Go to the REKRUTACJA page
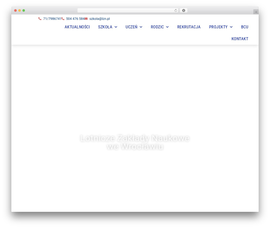 click(188, 27)
